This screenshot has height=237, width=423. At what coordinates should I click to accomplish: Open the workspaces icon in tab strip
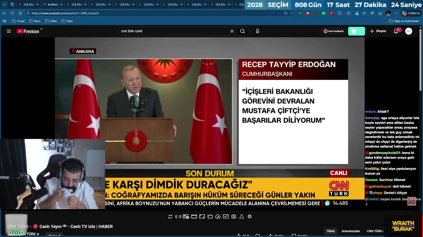(x=12, y=5)
